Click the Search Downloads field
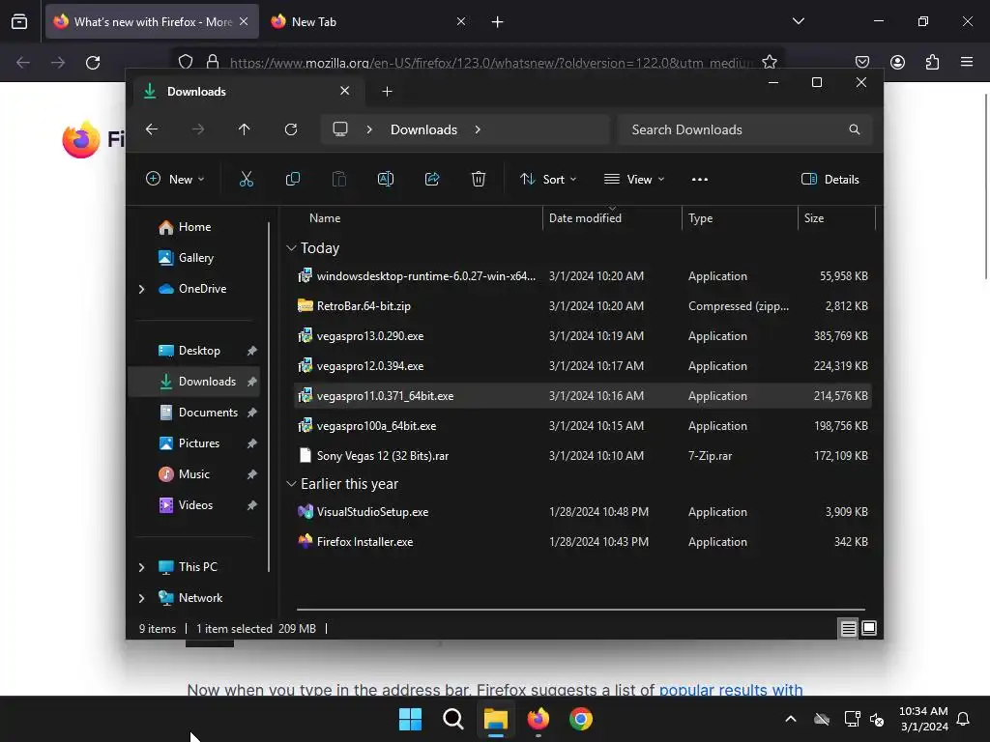 click(x=745, y=129)
